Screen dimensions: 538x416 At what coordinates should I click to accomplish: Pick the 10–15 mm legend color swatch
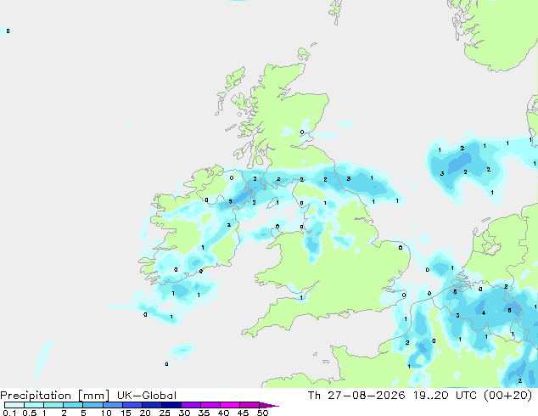(x=112, y=405)
